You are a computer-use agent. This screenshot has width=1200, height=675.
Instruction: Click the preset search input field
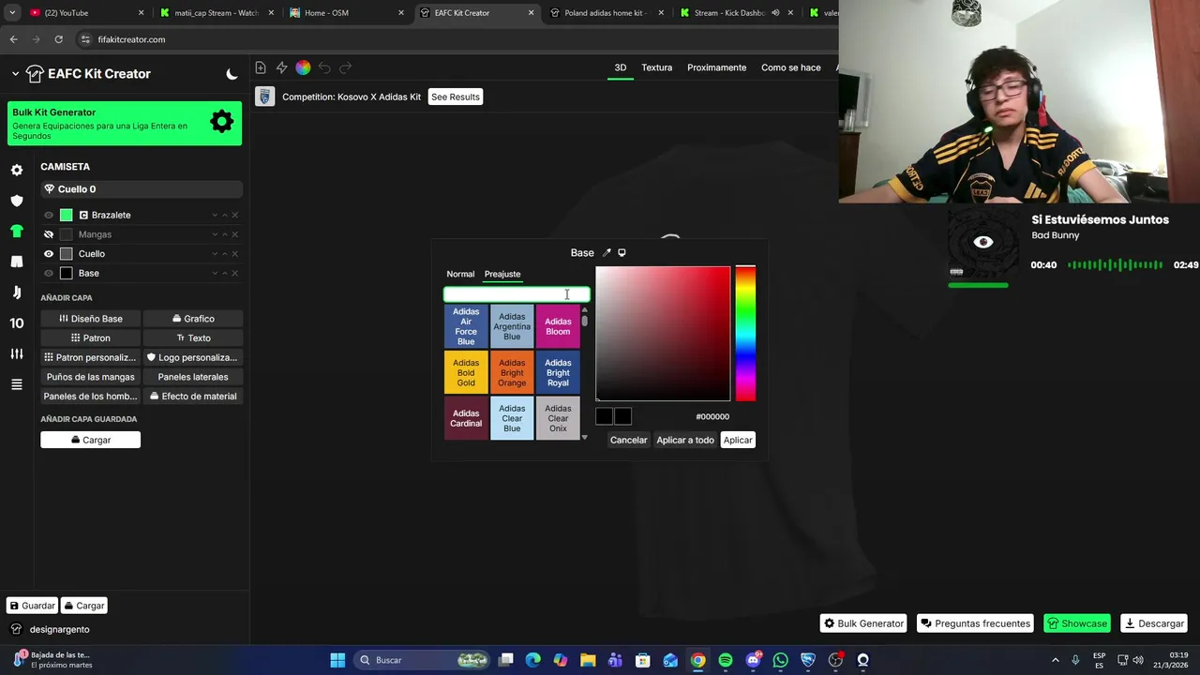517,294
